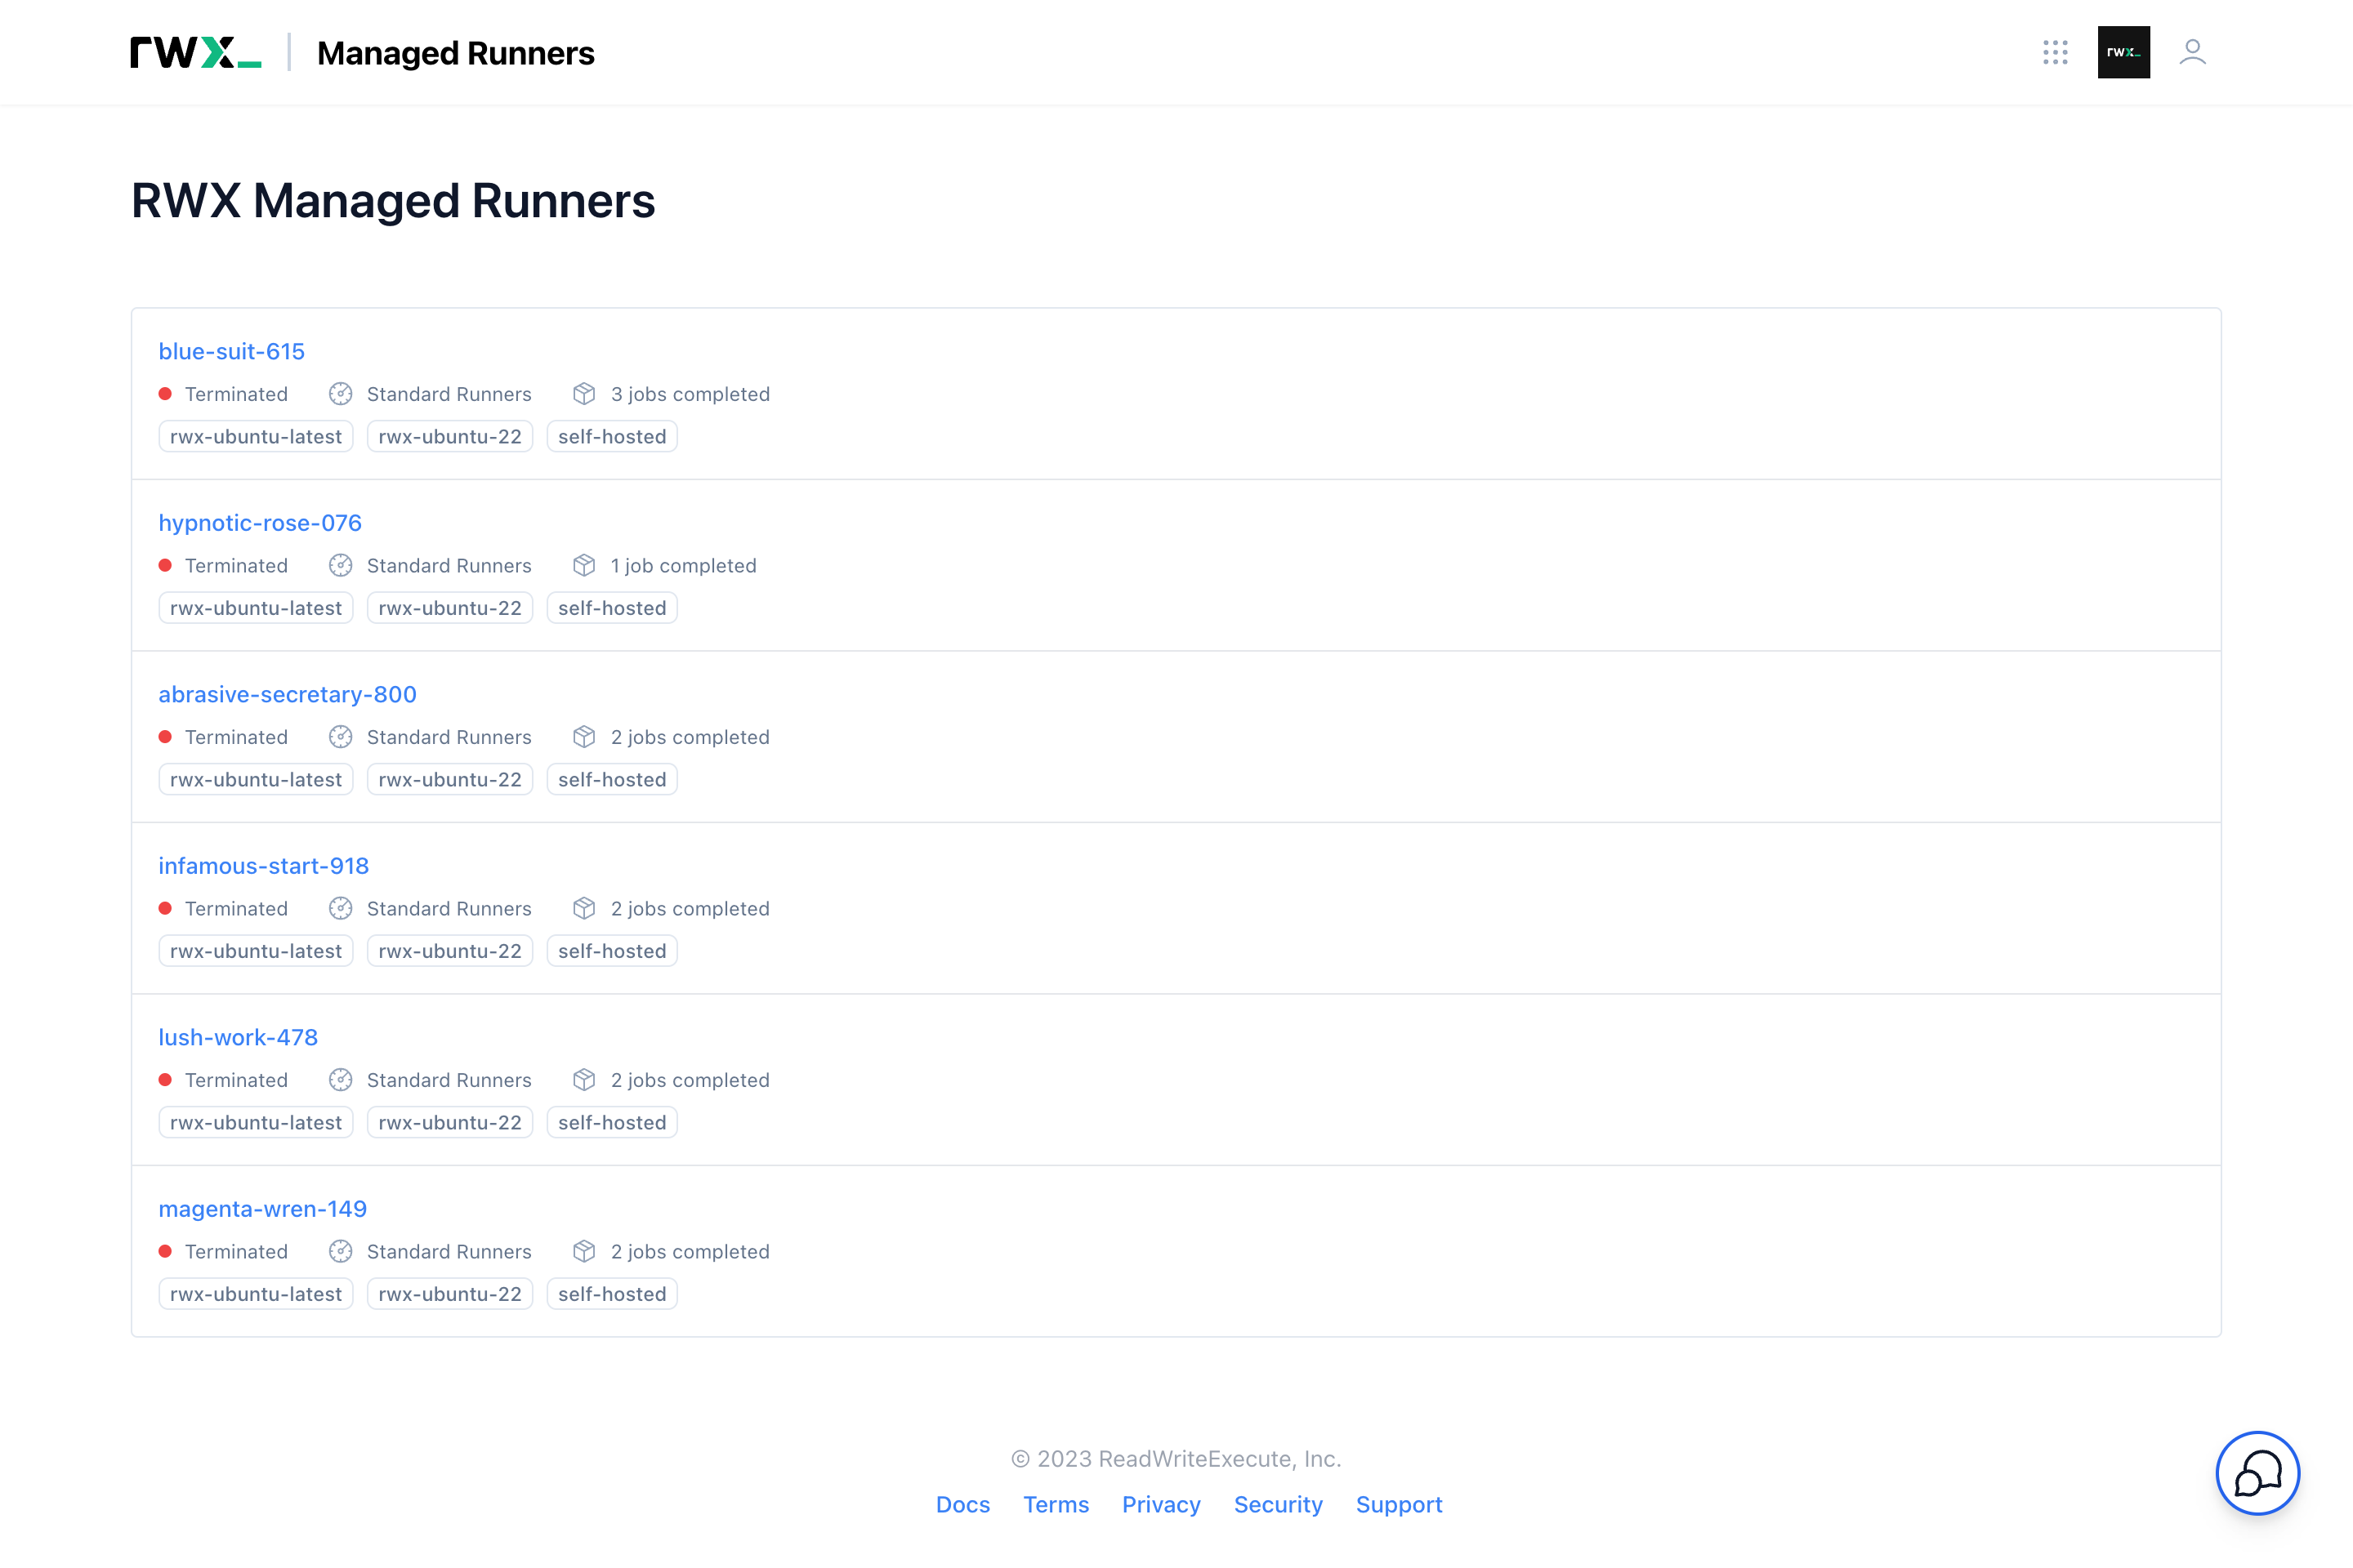Click the runner type icon for abrasive-secretary-800

coord(340,737)
